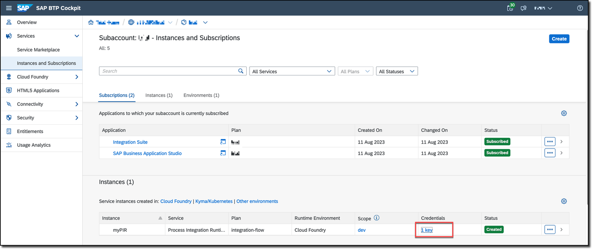The height and width of the screenshot is (249, 592).
Task: Open the Kyma/Kubernetes link
Action: pyautogui.click(x=214, y=201)
